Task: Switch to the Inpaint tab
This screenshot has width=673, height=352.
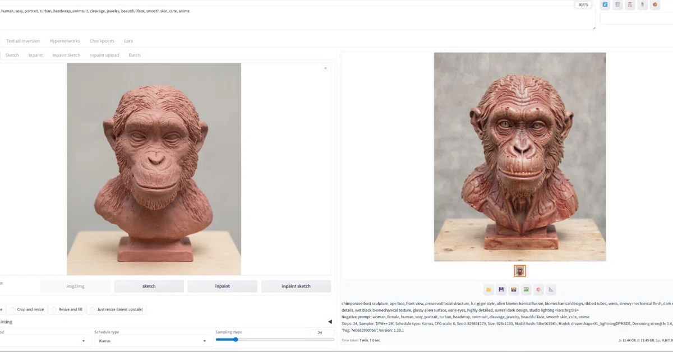Action: [x=35, y=55]
